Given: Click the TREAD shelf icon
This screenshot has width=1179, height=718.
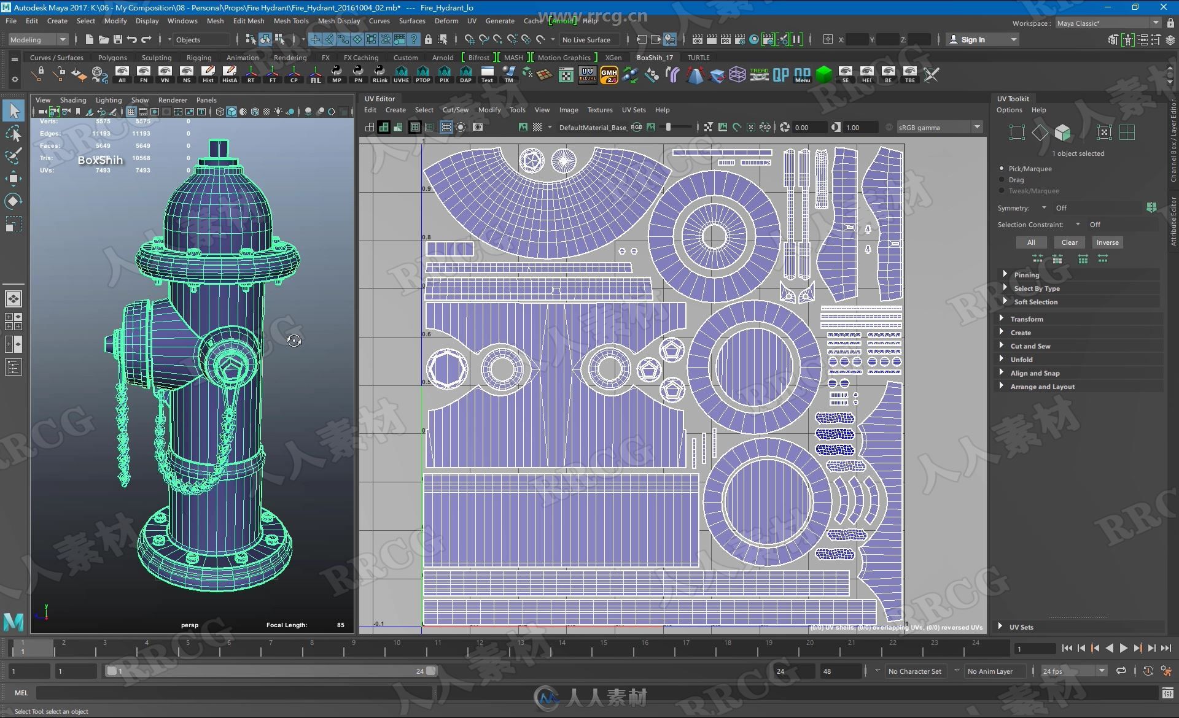Looking at the screenshot, I should (759, 75).
